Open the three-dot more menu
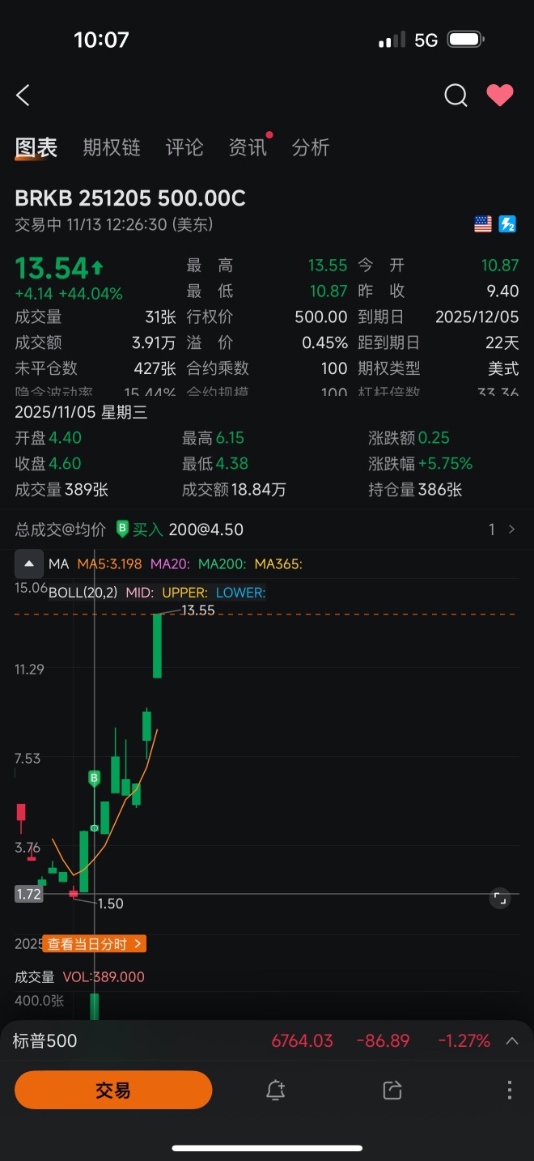 (510, 1091)
